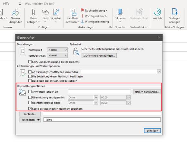Click the Link insert icon
The height and width of the screenshot is (148, 187).
coord(45,12)
